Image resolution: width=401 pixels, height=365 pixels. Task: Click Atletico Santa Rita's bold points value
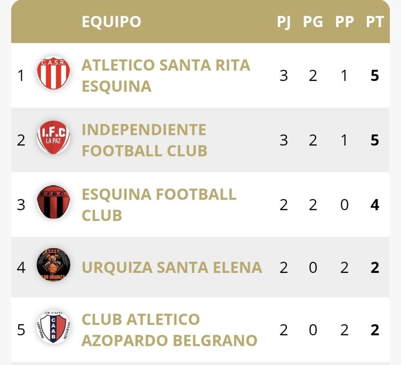point(375,76)
